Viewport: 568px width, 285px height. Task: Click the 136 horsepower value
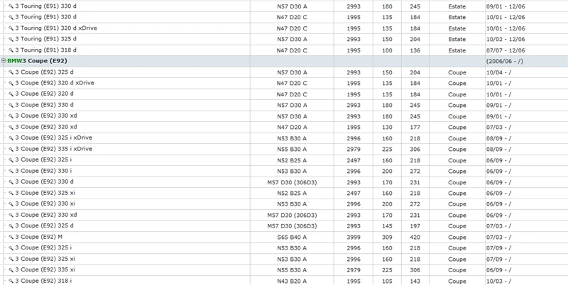point(415,50)
